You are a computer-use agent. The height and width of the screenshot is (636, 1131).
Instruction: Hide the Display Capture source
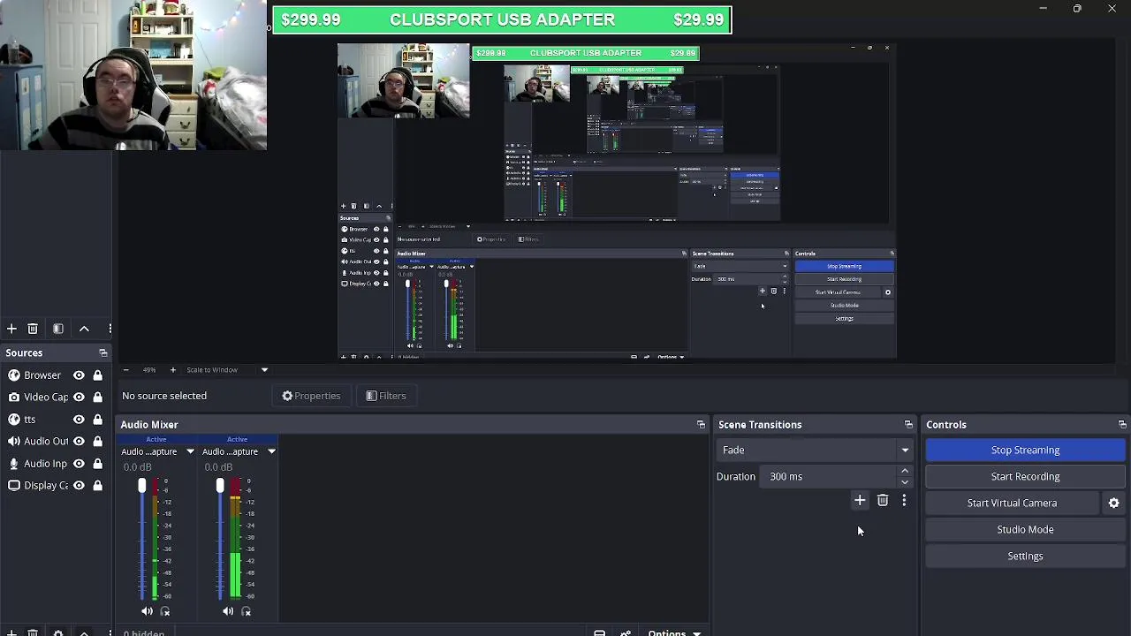point(79,486)
